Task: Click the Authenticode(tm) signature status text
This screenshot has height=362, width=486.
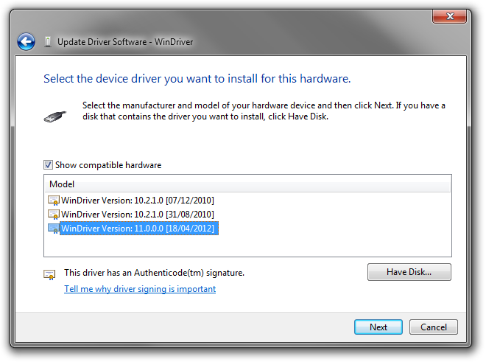Action: [x=154, y=273]
